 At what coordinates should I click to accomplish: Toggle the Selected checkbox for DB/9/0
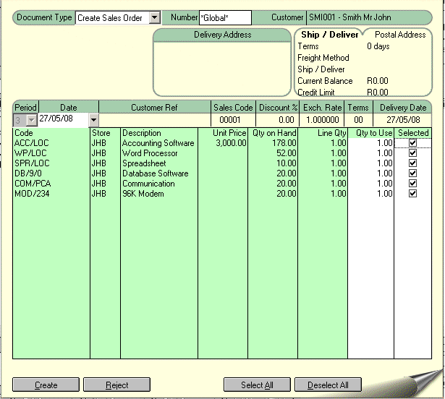tap(412, 173)
